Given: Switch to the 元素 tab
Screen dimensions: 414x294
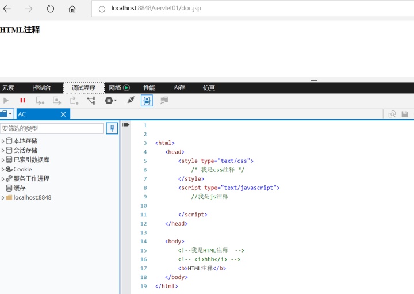Looking at the screenshot, I should pyautogui.click(x=8, y=87).
